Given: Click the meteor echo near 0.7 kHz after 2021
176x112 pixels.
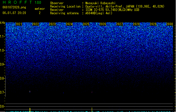Looking at the screenshot, I should pos(30,92).
